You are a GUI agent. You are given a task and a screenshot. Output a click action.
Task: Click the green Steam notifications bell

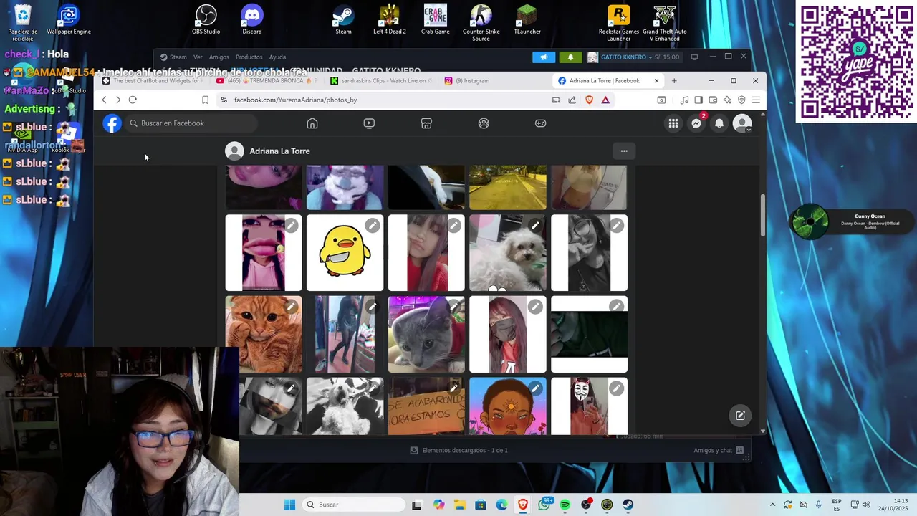coord(570,57)
